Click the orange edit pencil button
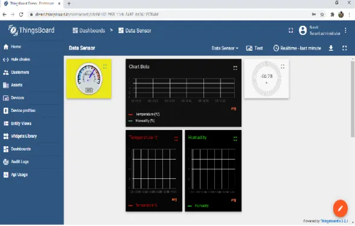Image resolution: width=355 pixels, height=226 pixels. 341,208
